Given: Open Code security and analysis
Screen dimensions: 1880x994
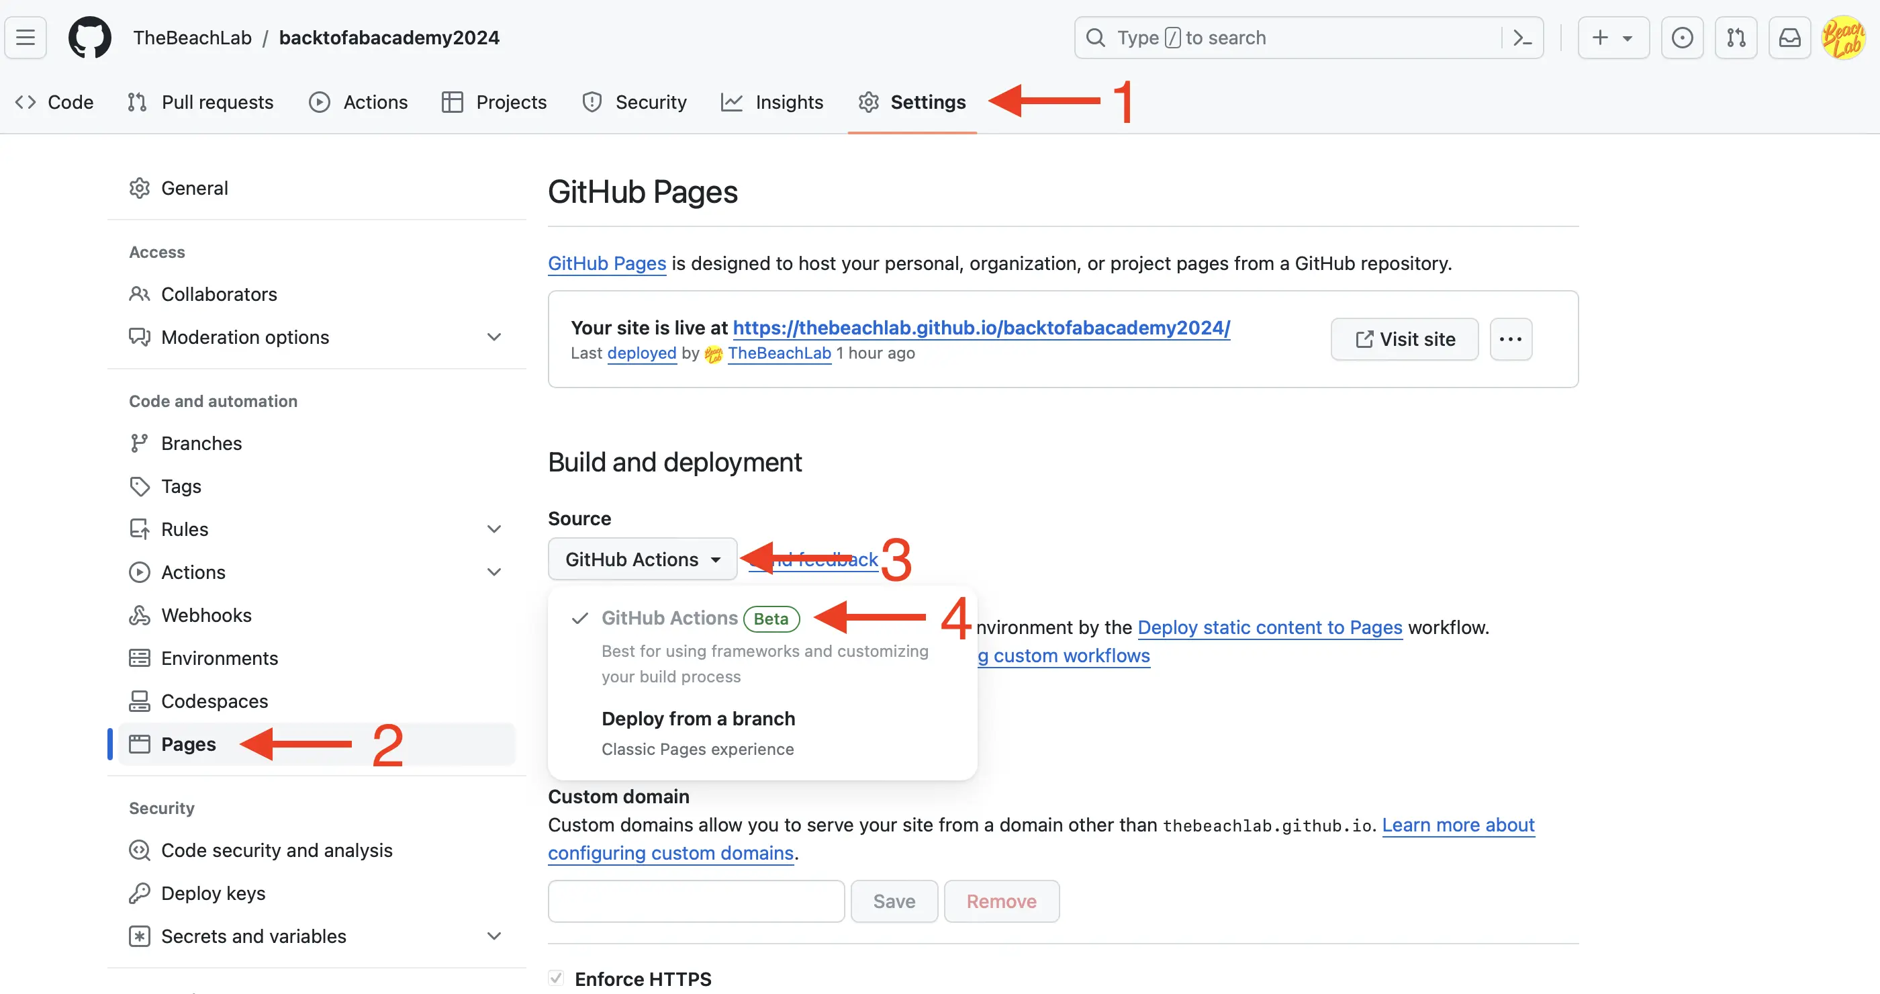Looking at the screenshot, I should (x=317, y=850).
